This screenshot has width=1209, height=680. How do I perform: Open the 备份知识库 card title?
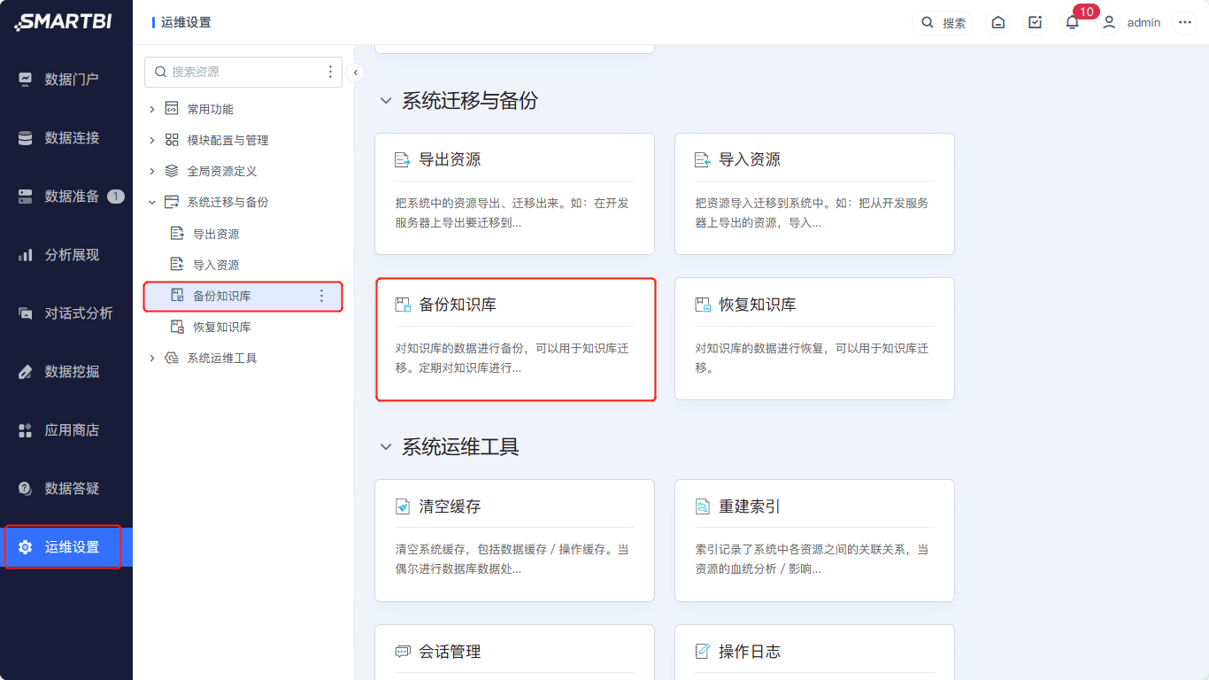(x=458, y=305)
